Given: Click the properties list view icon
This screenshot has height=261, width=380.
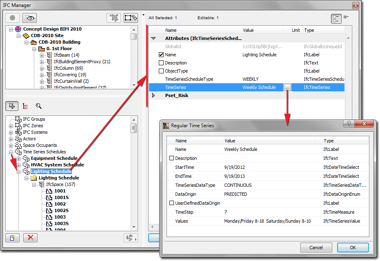Looking at the screenshot, I should click(x=336, y=19).
